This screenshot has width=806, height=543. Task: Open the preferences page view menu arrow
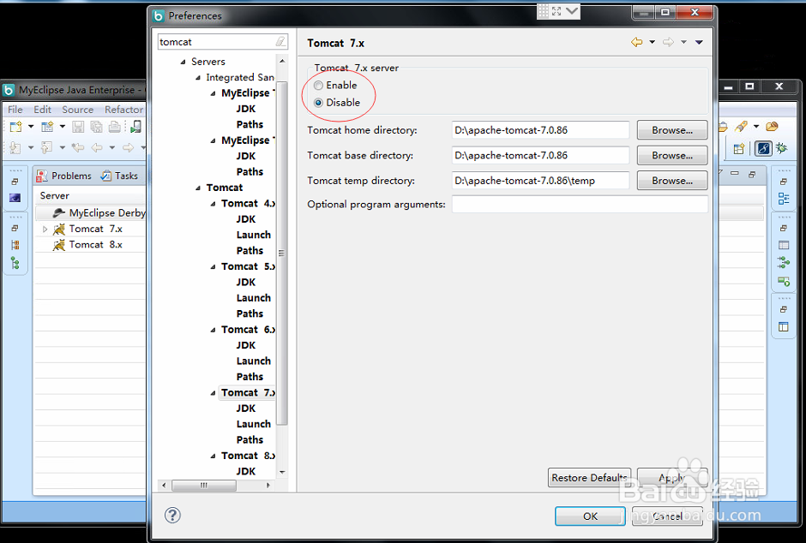point(699,42)
